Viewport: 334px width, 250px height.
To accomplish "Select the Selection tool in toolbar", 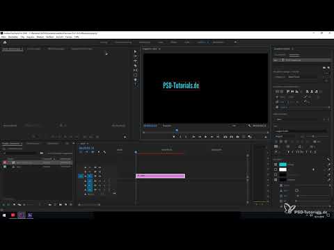I will 136,51.
